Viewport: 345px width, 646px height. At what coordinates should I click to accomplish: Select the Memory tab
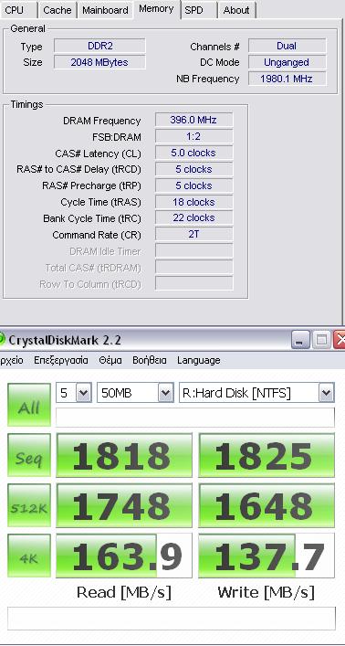156,9
